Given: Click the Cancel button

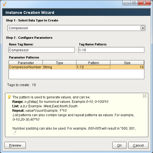Looking at the screenshot, I should click(x=138, y=145).
